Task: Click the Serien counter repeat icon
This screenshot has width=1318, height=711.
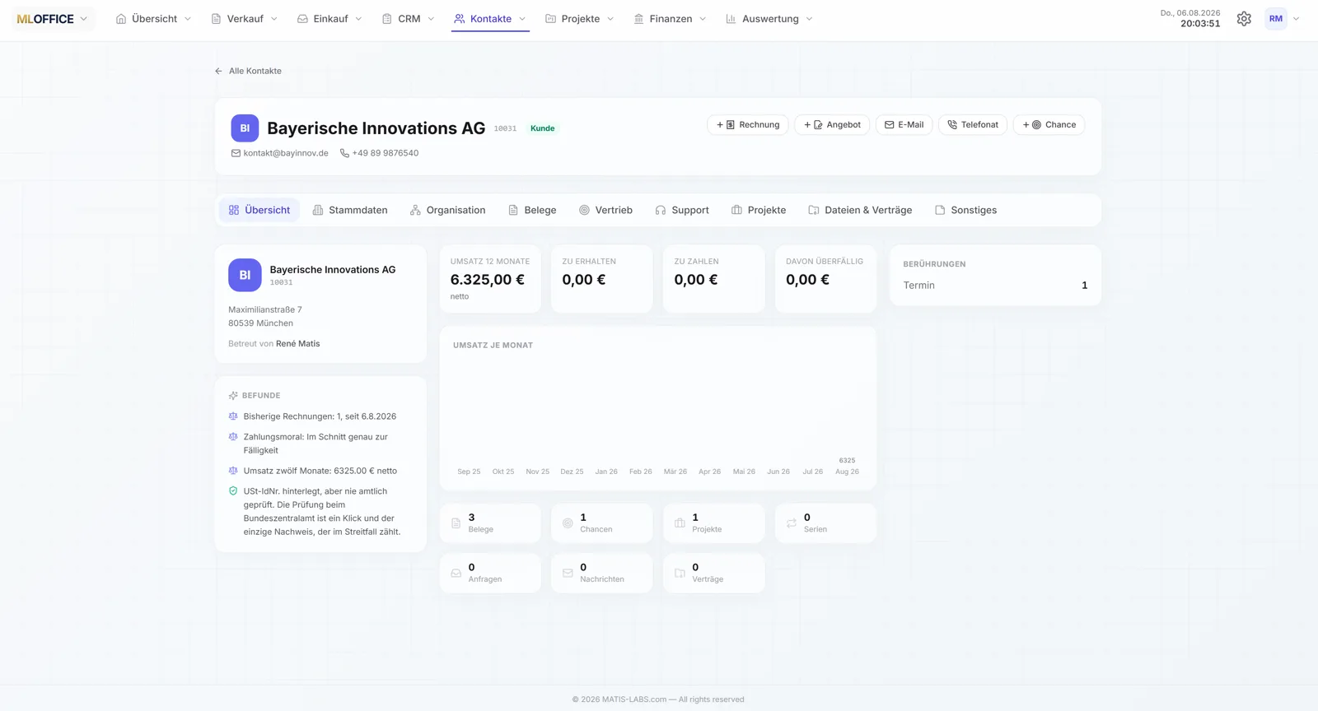Action: (792, 523)
